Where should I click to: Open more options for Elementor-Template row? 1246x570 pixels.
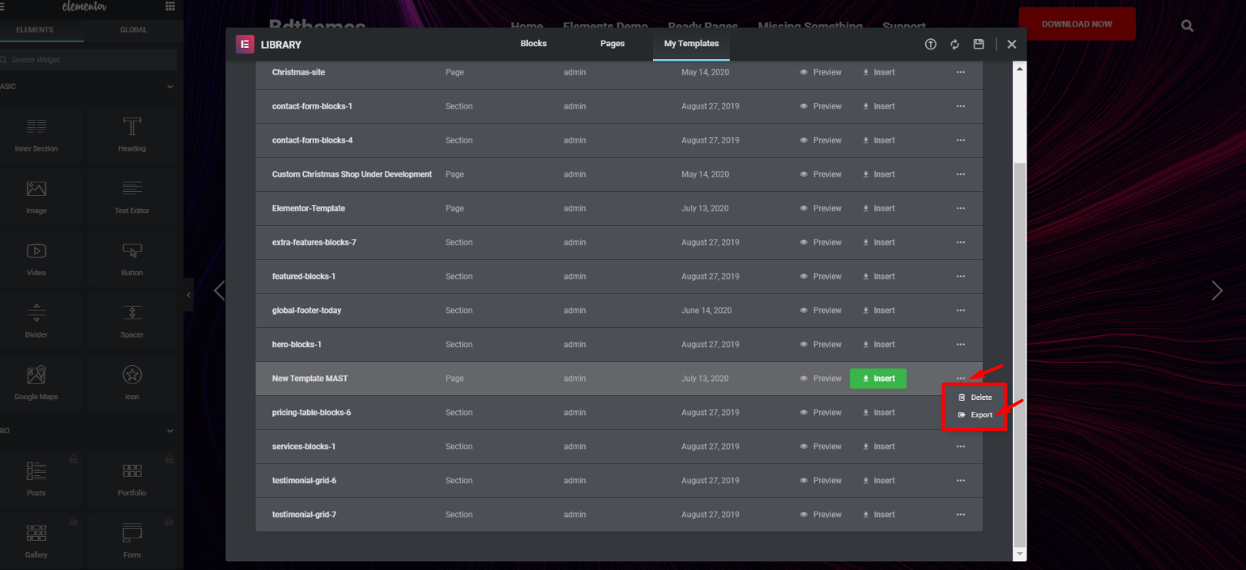point(960,208)
